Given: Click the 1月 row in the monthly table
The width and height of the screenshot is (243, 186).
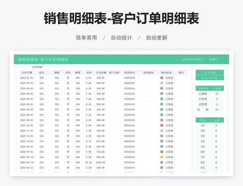Looking at the screenshot, I should coord(210,125).
